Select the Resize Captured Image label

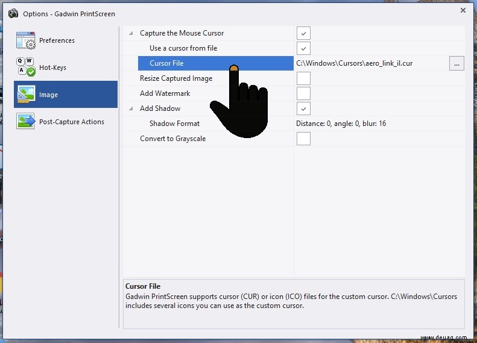coord(176,78)
